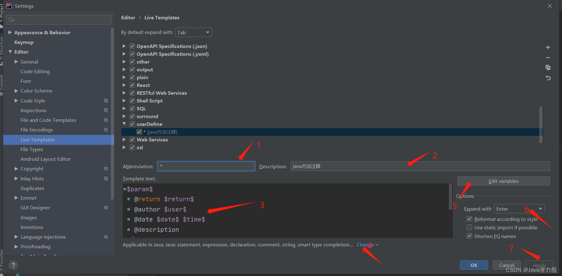Screen dimensions: 562x276
Task: Toggle OpenAPI Specifications (.yaml) checkbox
Action: tap(132, 54)
